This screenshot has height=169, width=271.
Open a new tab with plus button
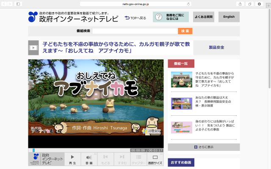point(268,5)
